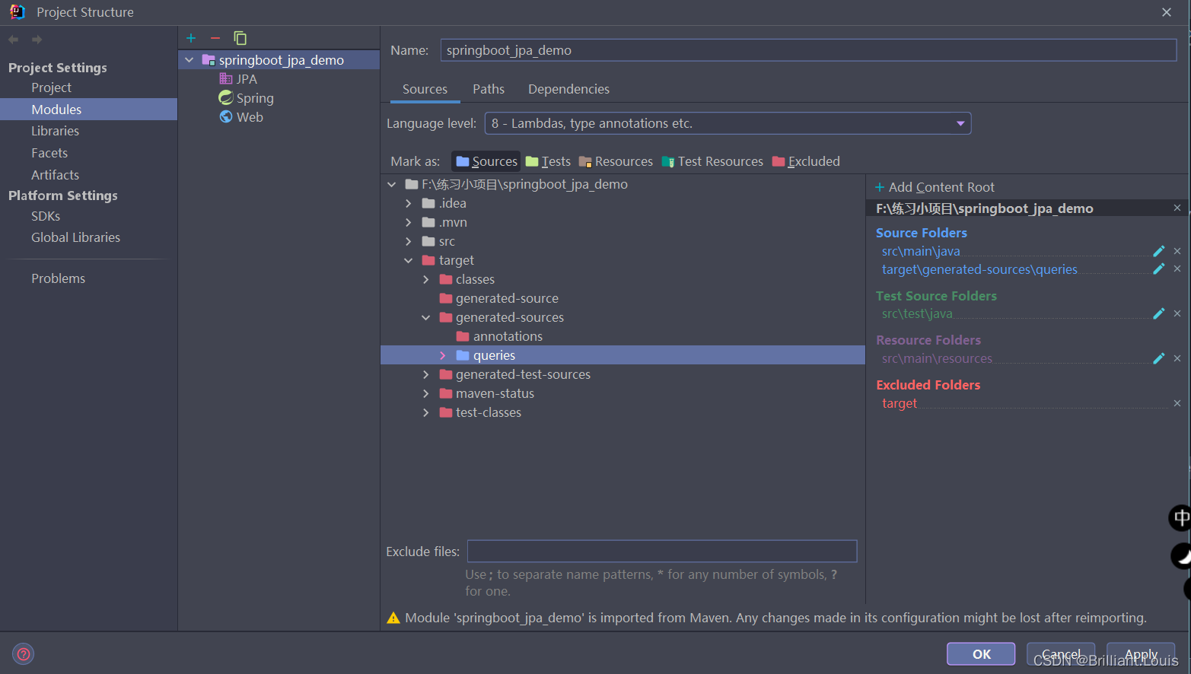Expand the classes folder

click(426, 279)
